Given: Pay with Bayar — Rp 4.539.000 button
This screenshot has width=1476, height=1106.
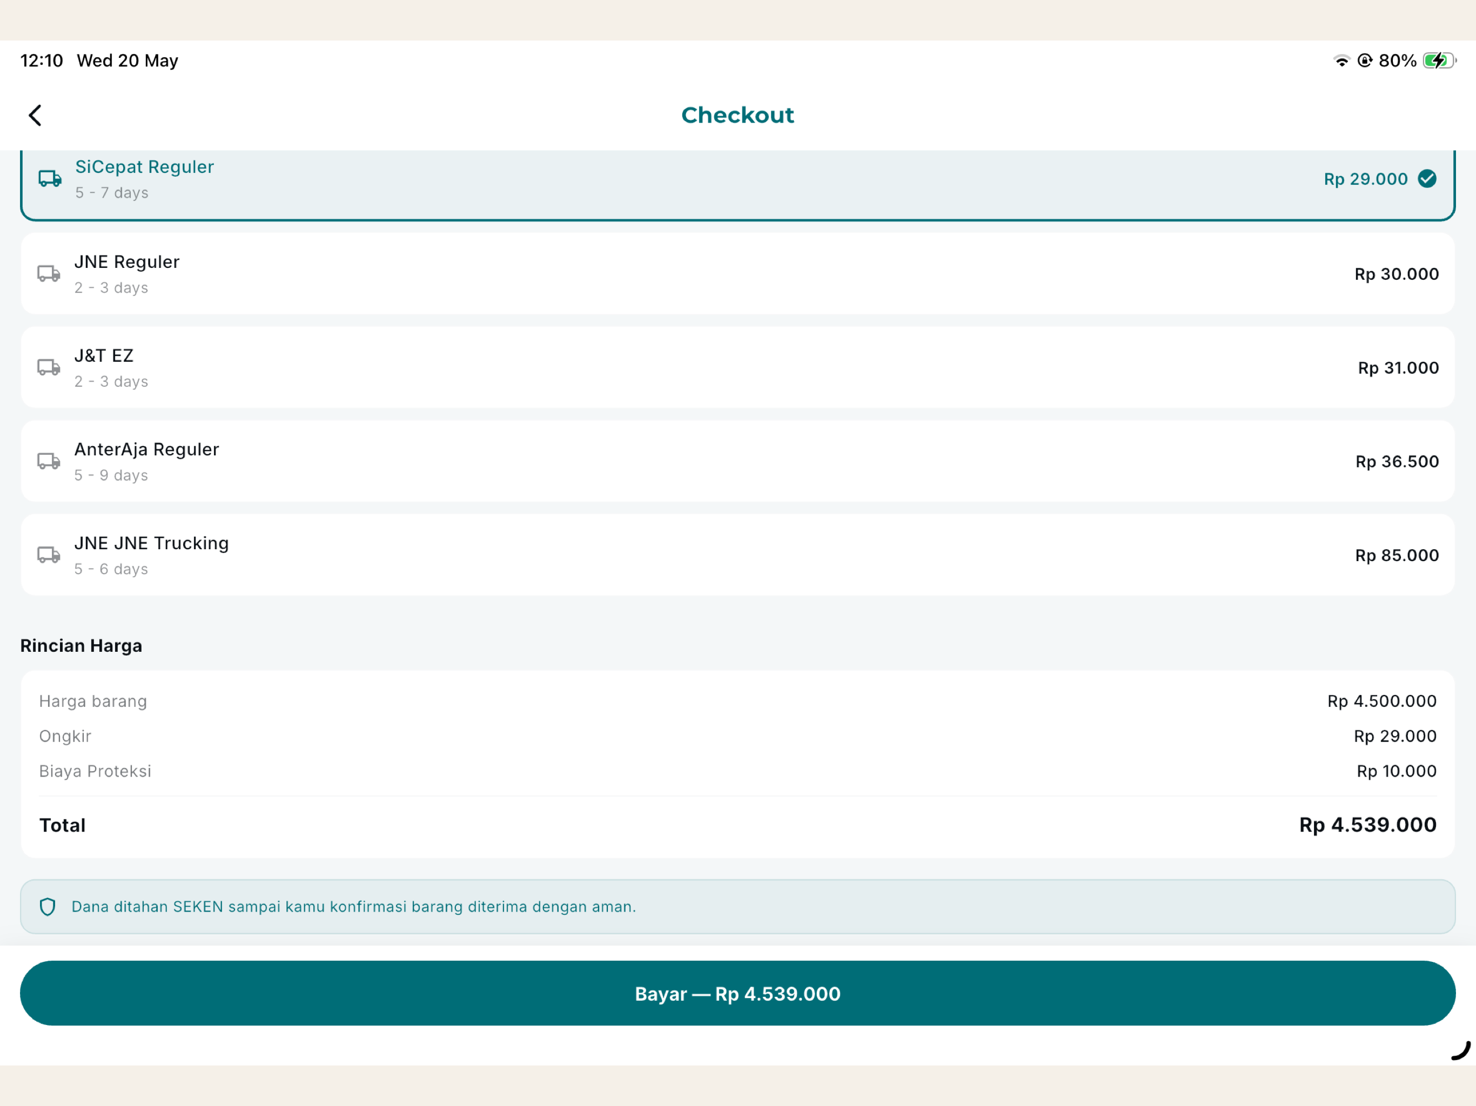Looking at the screenshot, I should click(738, 993).
